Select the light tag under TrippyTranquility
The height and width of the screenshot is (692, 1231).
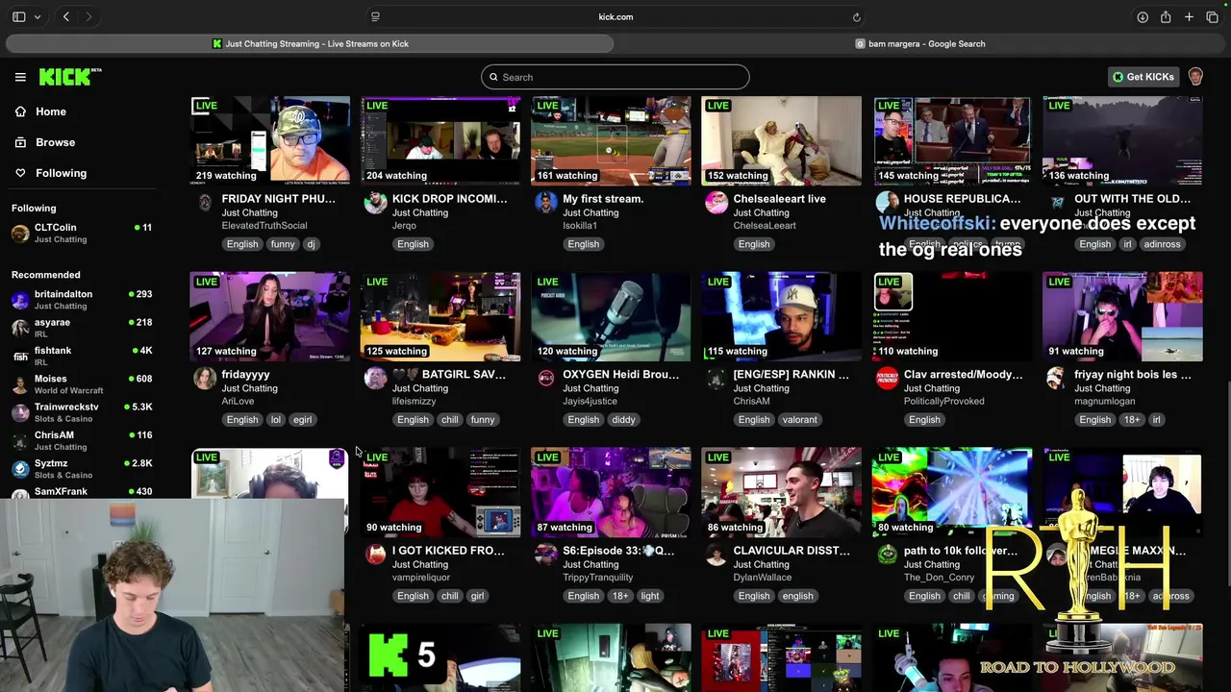click(650, 596)
